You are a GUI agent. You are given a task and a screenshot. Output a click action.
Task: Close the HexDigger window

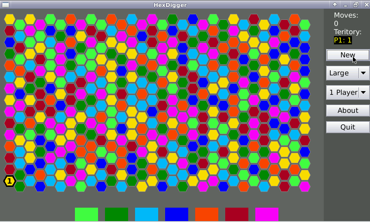click(366, 5)
